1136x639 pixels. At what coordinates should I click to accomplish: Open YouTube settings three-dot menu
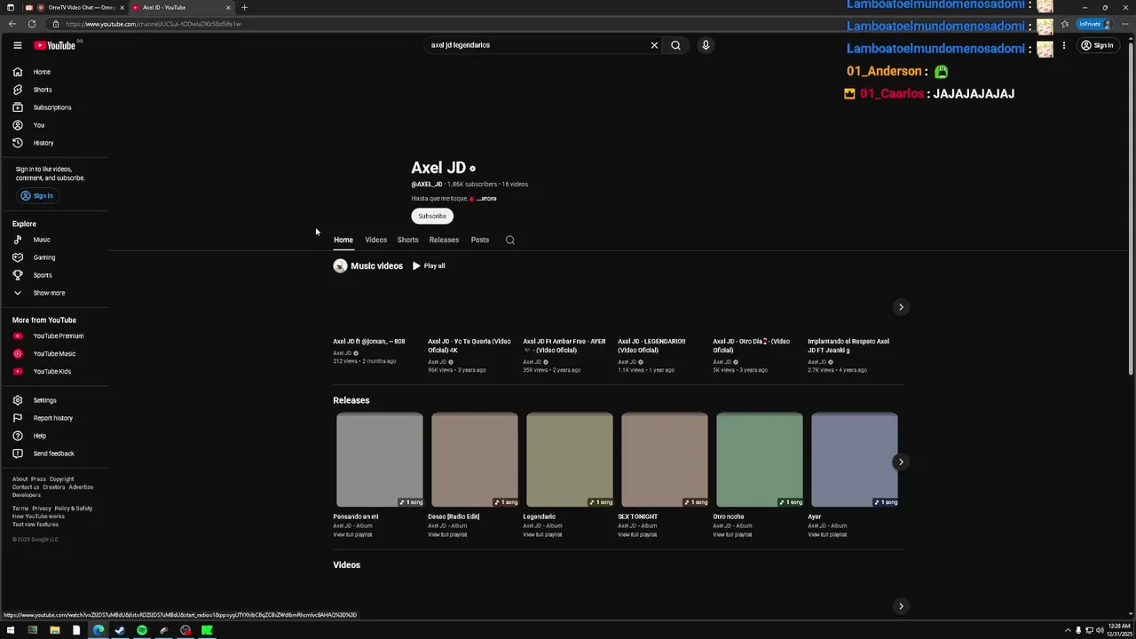[x=1063, y=45]
